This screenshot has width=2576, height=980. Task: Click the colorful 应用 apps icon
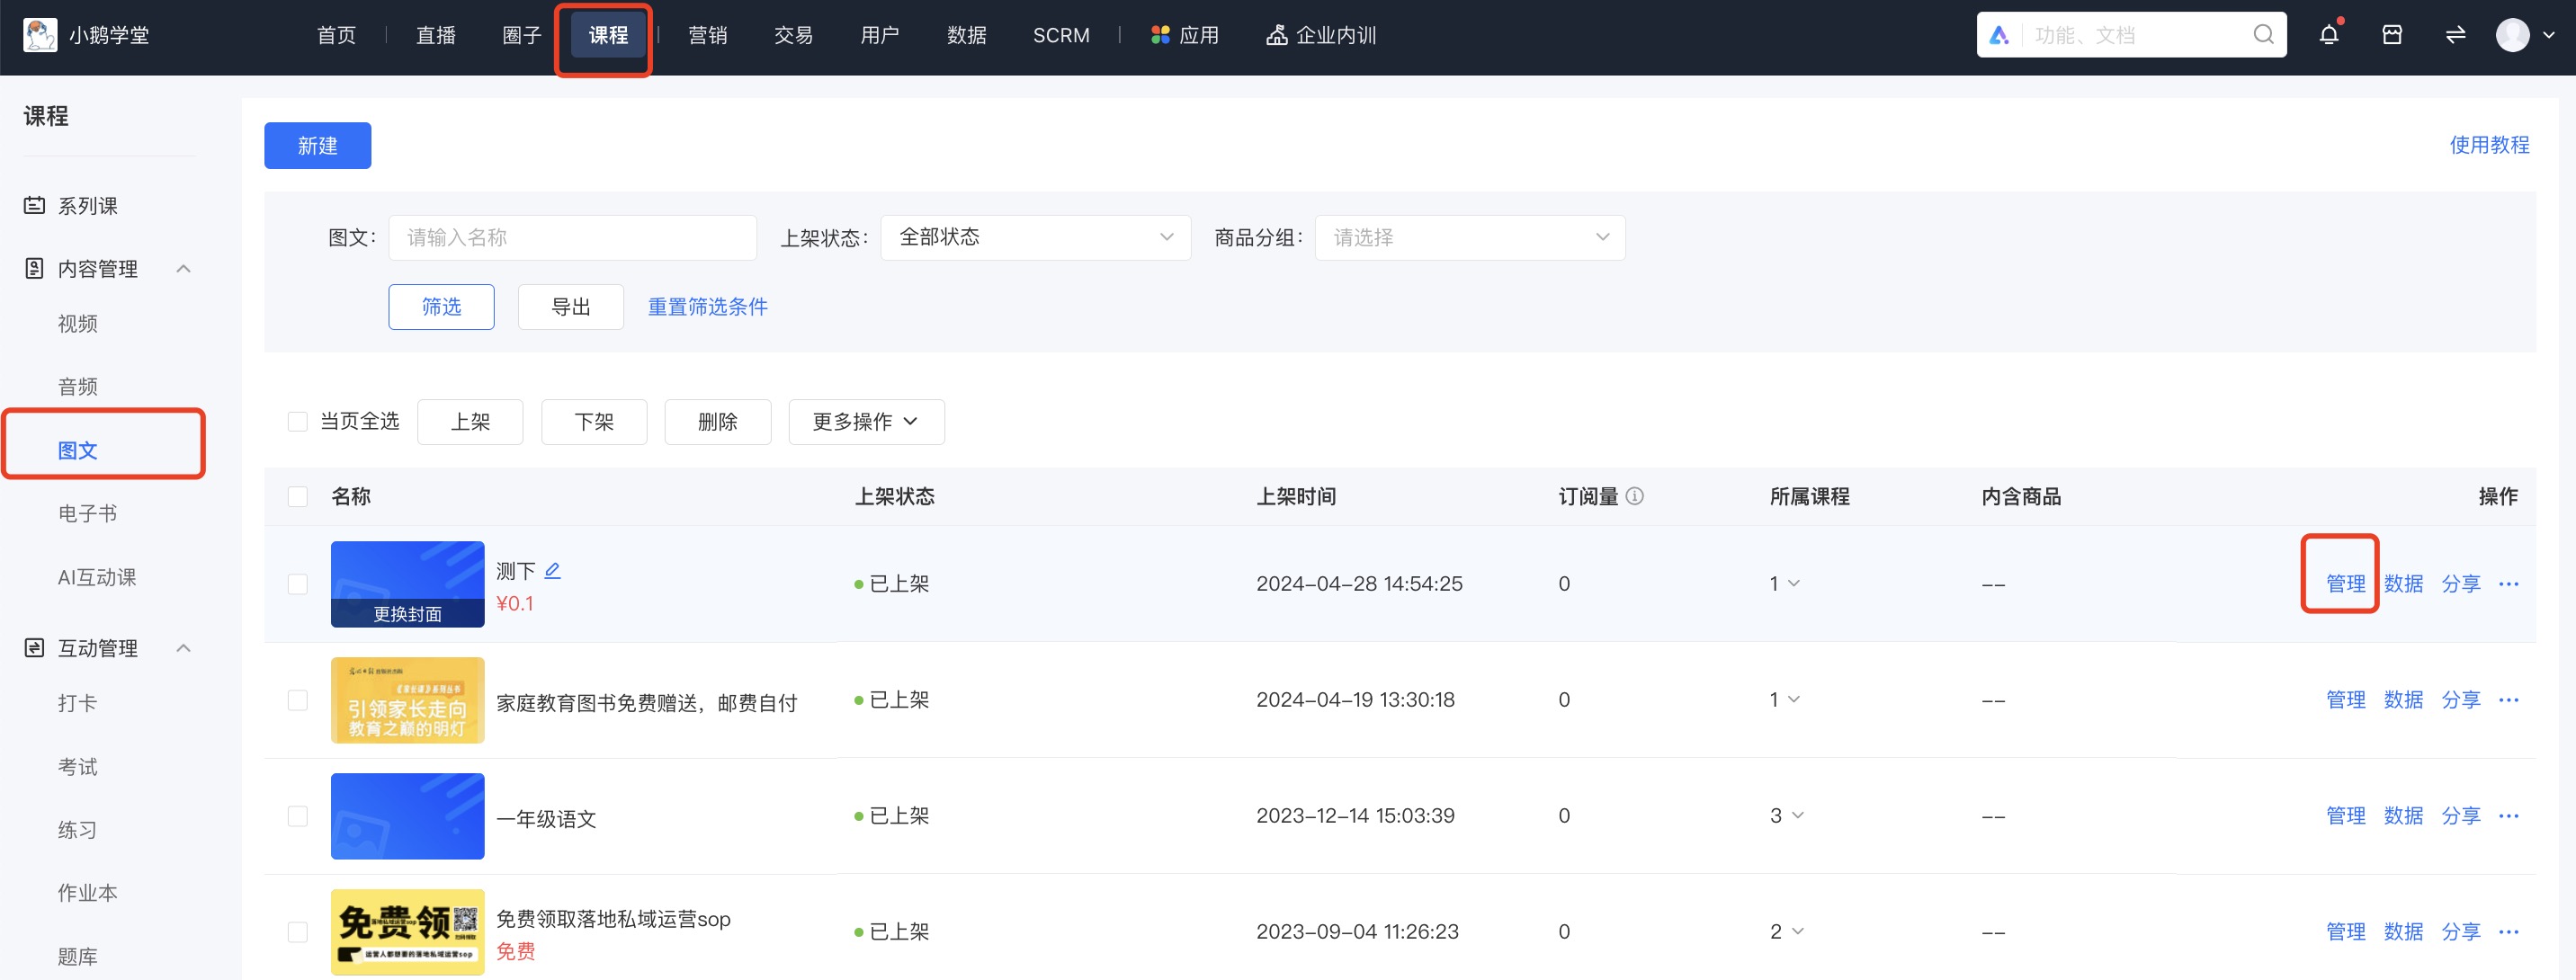pos(1160,34)
